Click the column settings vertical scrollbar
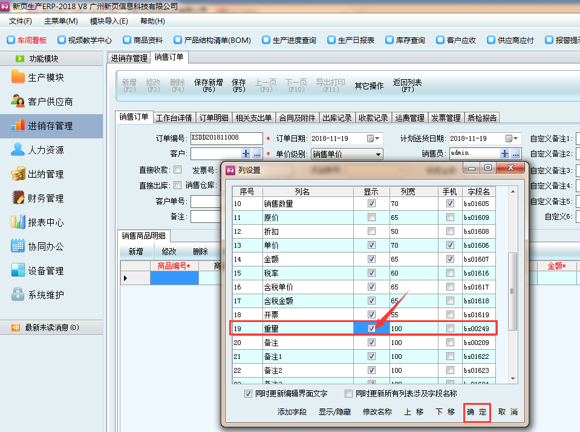This screenshot has width=580, height=432. point(512,290)
